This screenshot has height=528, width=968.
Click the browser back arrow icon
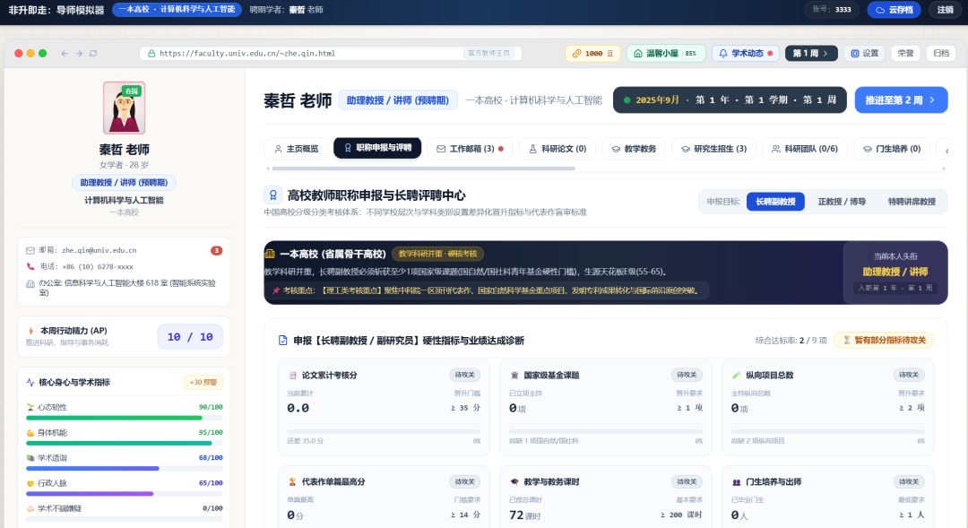65,54
